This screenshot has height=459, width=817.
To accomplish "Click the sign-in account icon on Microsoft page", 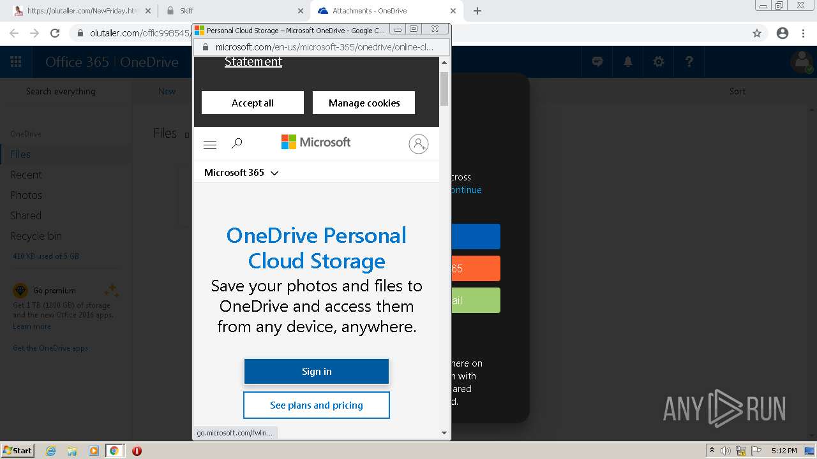I will point(419,144).
